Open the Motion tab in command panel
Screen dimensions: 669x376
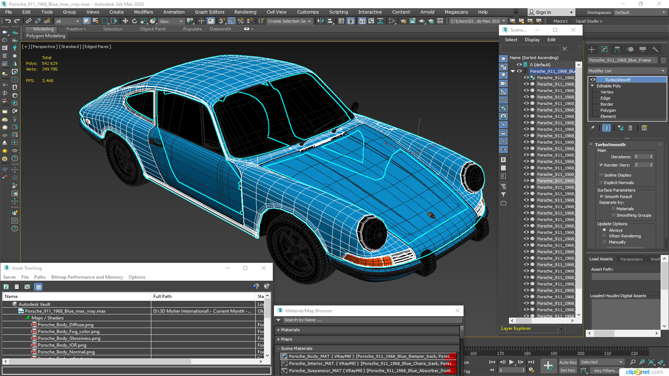click(630, 49)
